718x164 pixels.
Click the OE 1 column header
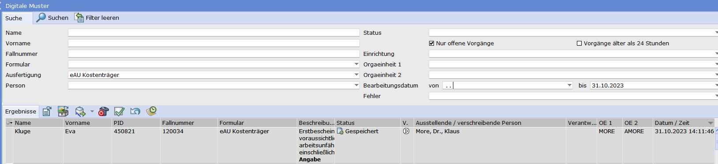[610, 123]
